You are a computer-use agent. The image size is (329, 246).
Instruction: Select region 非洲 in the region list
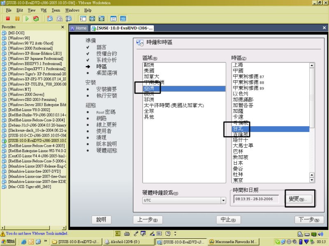click(184, 100)
